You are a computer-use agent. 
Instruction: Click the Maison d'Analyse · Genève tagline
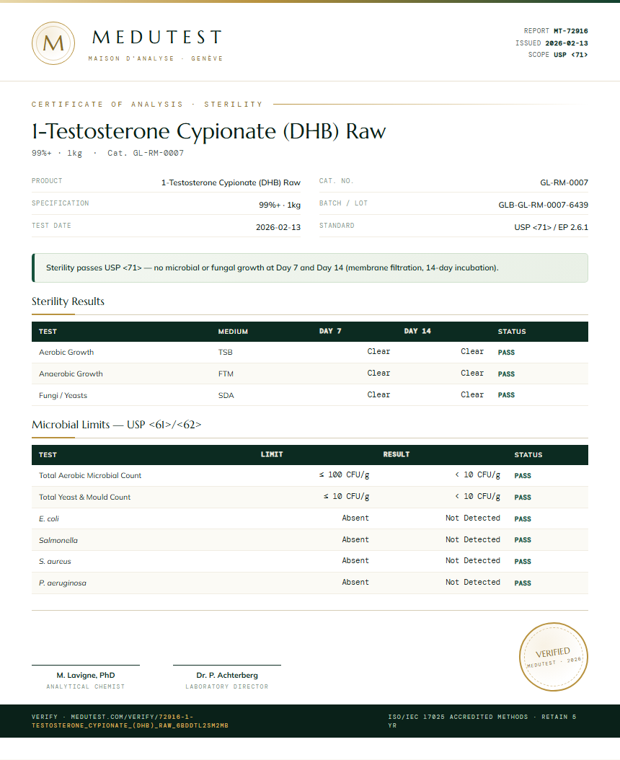pos(156,58)
